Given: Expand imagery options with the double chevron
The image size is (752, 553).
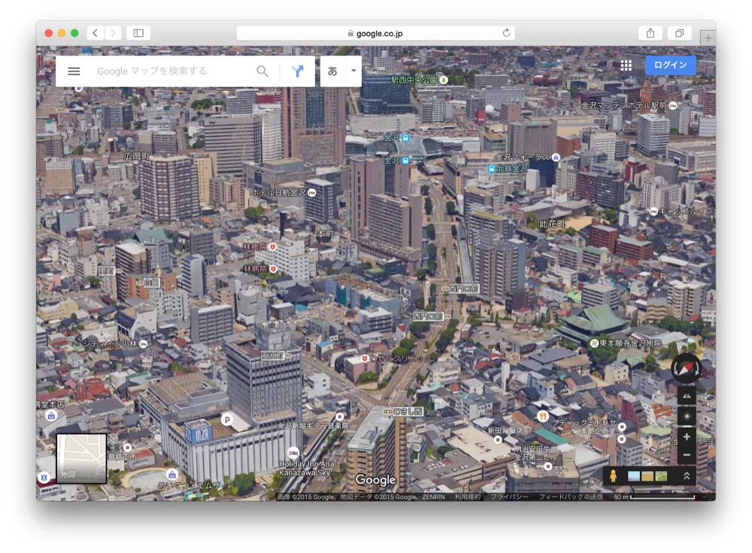Looking at the screenshot, I should (686, 475).
